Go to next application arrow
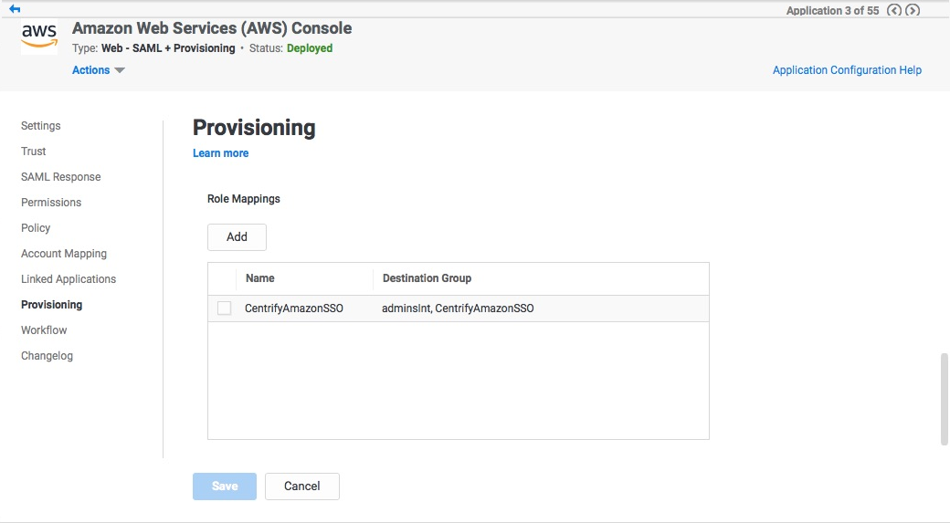950x523 pixels. click(913, 10)
